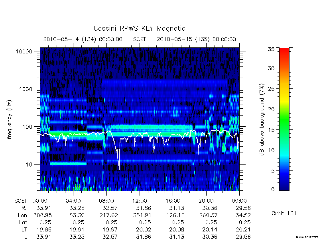Click local time value '19.91'
The height and width of the screenshot is (239, 319).
click(x=77, y=230)
